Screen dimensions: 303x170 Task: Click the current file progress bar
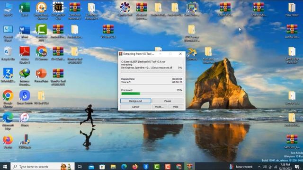[x=151, y=71]
